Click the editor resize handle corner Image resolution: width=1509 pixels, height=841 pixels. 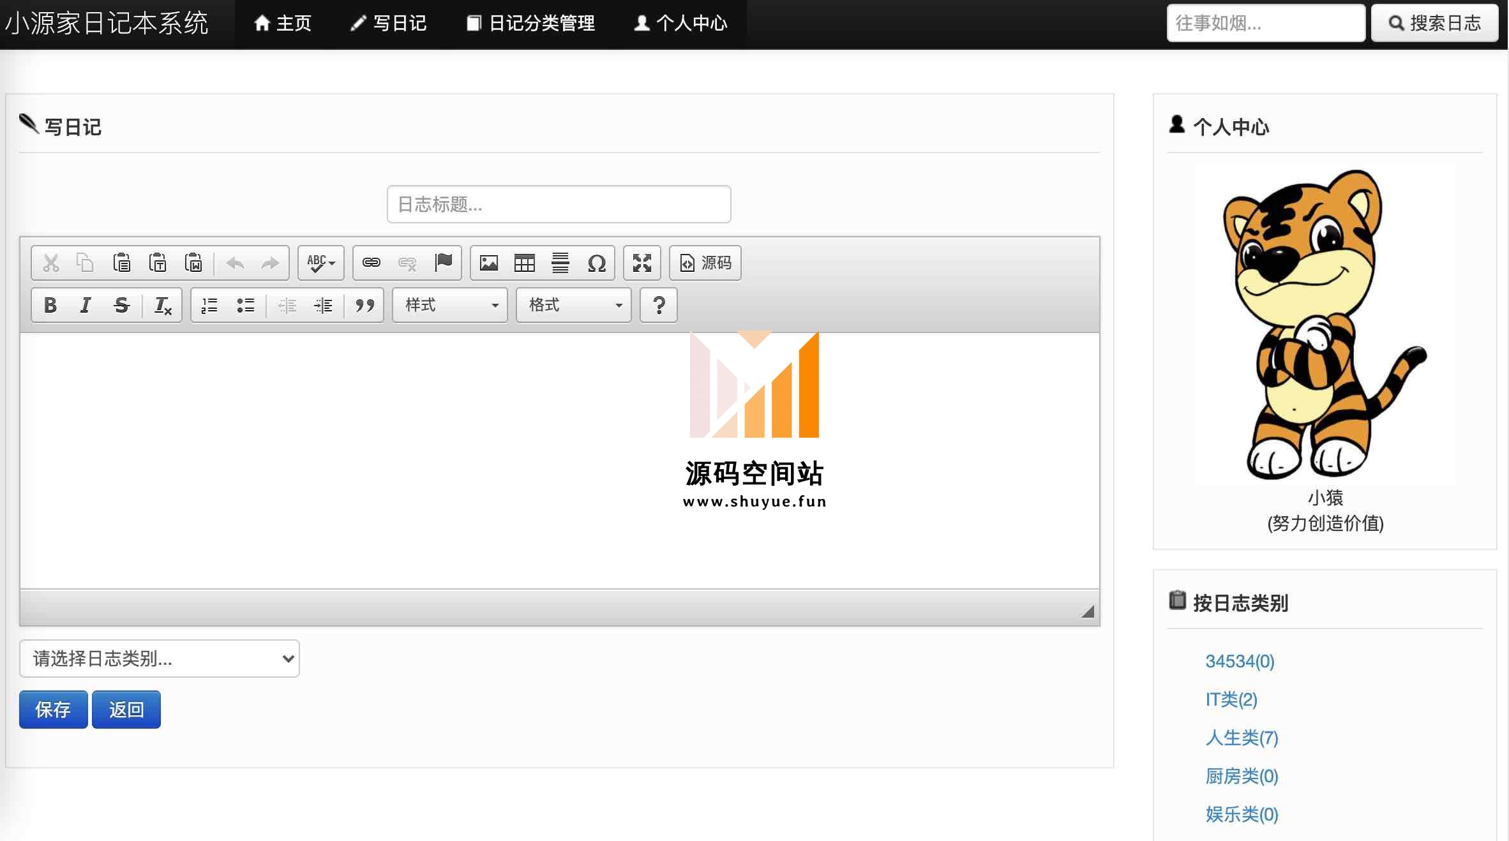[1088, 612]
